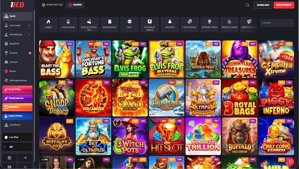Open Spiele in the sidebar

17,16
